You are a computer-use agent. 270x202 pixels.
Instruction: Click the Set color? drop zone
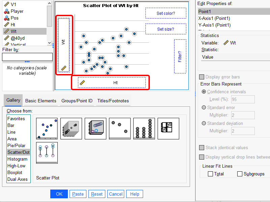(166, 13)
